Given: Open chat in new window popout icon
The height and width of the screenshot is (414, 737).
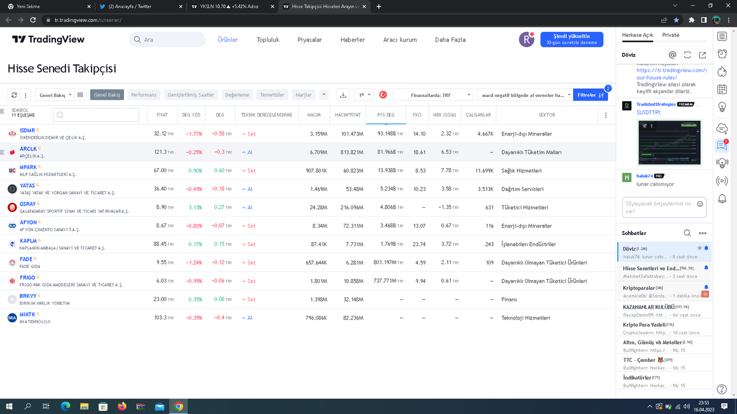Looking at the screenshot, I should coord(702,55).
